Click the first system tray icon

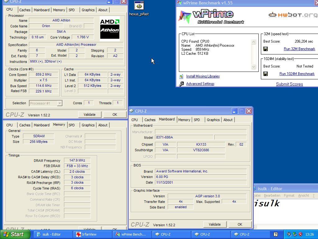coord(289,234)
